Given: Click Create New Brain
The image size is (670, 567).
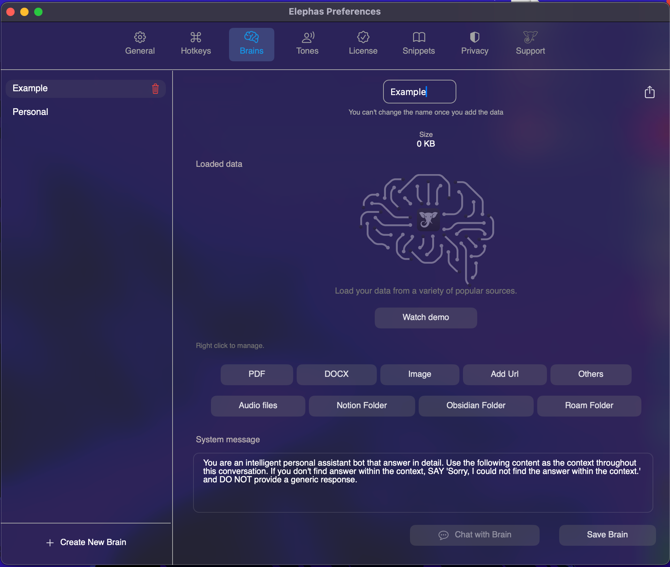Looking at the screenshot, I should pos(86,542).
